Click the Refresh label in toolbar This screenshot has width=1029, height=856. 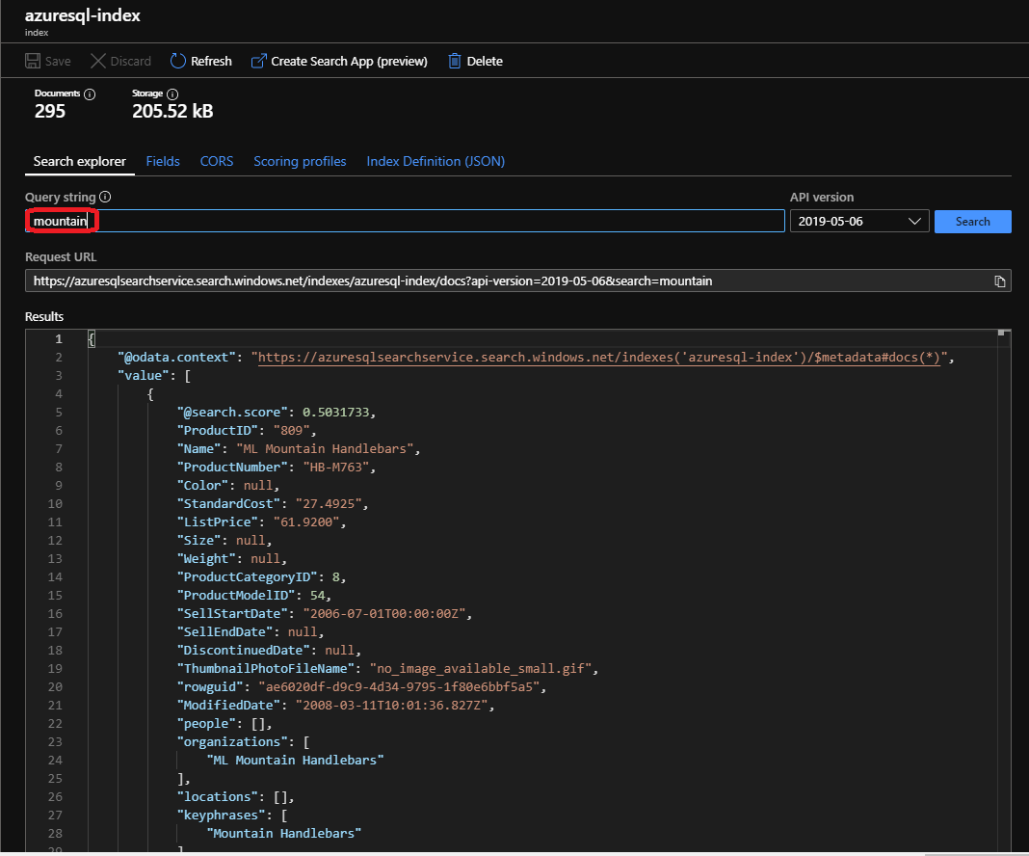(x=211, y=61)
